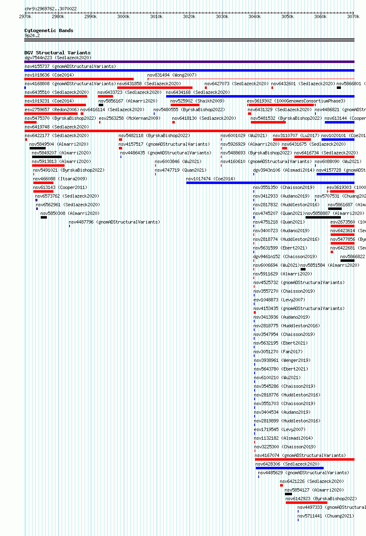Open variant nsv1018636 (Coe2014) label
This screenshot has height=536, width=366.
(x=49, y=75)
